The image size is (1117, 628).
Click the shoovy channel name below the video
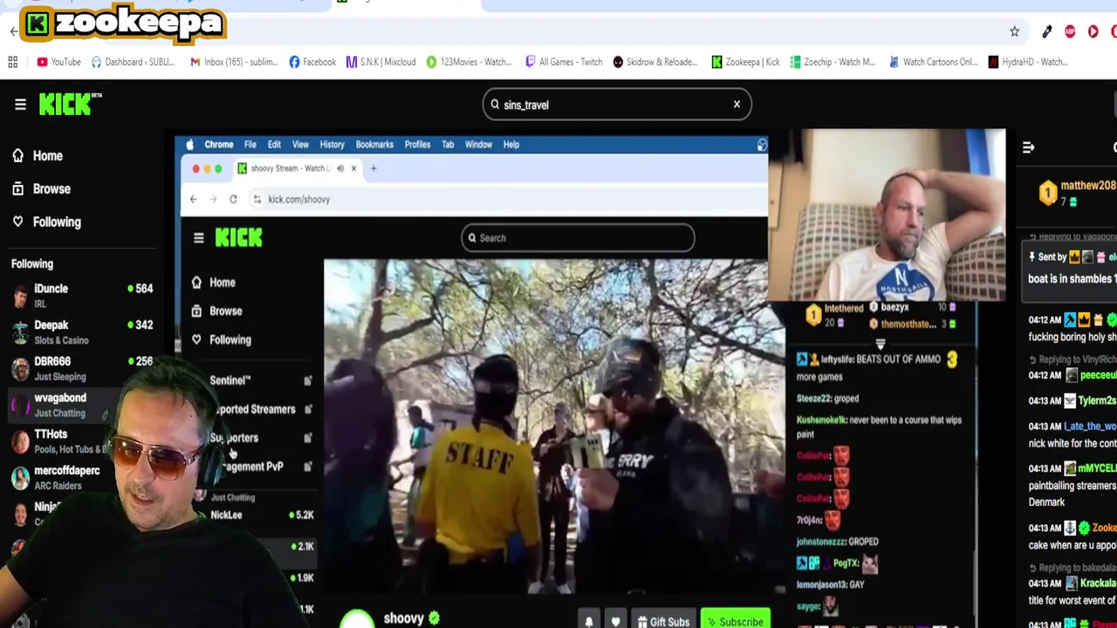[x=404, y=618]
